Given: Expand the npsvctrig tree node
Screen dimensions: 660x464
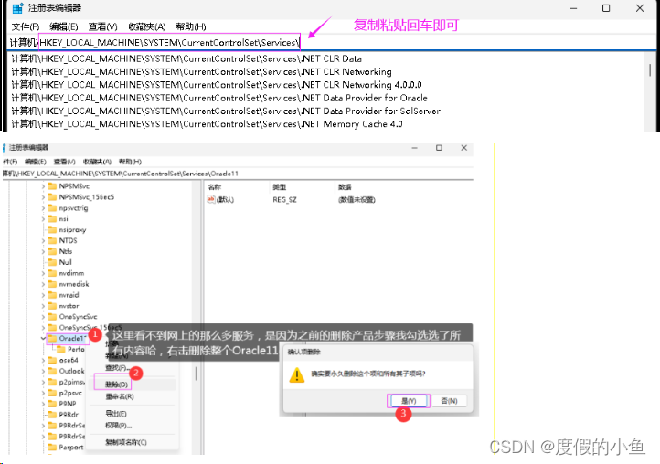Looking at the screenshot, I should [43, 208].
